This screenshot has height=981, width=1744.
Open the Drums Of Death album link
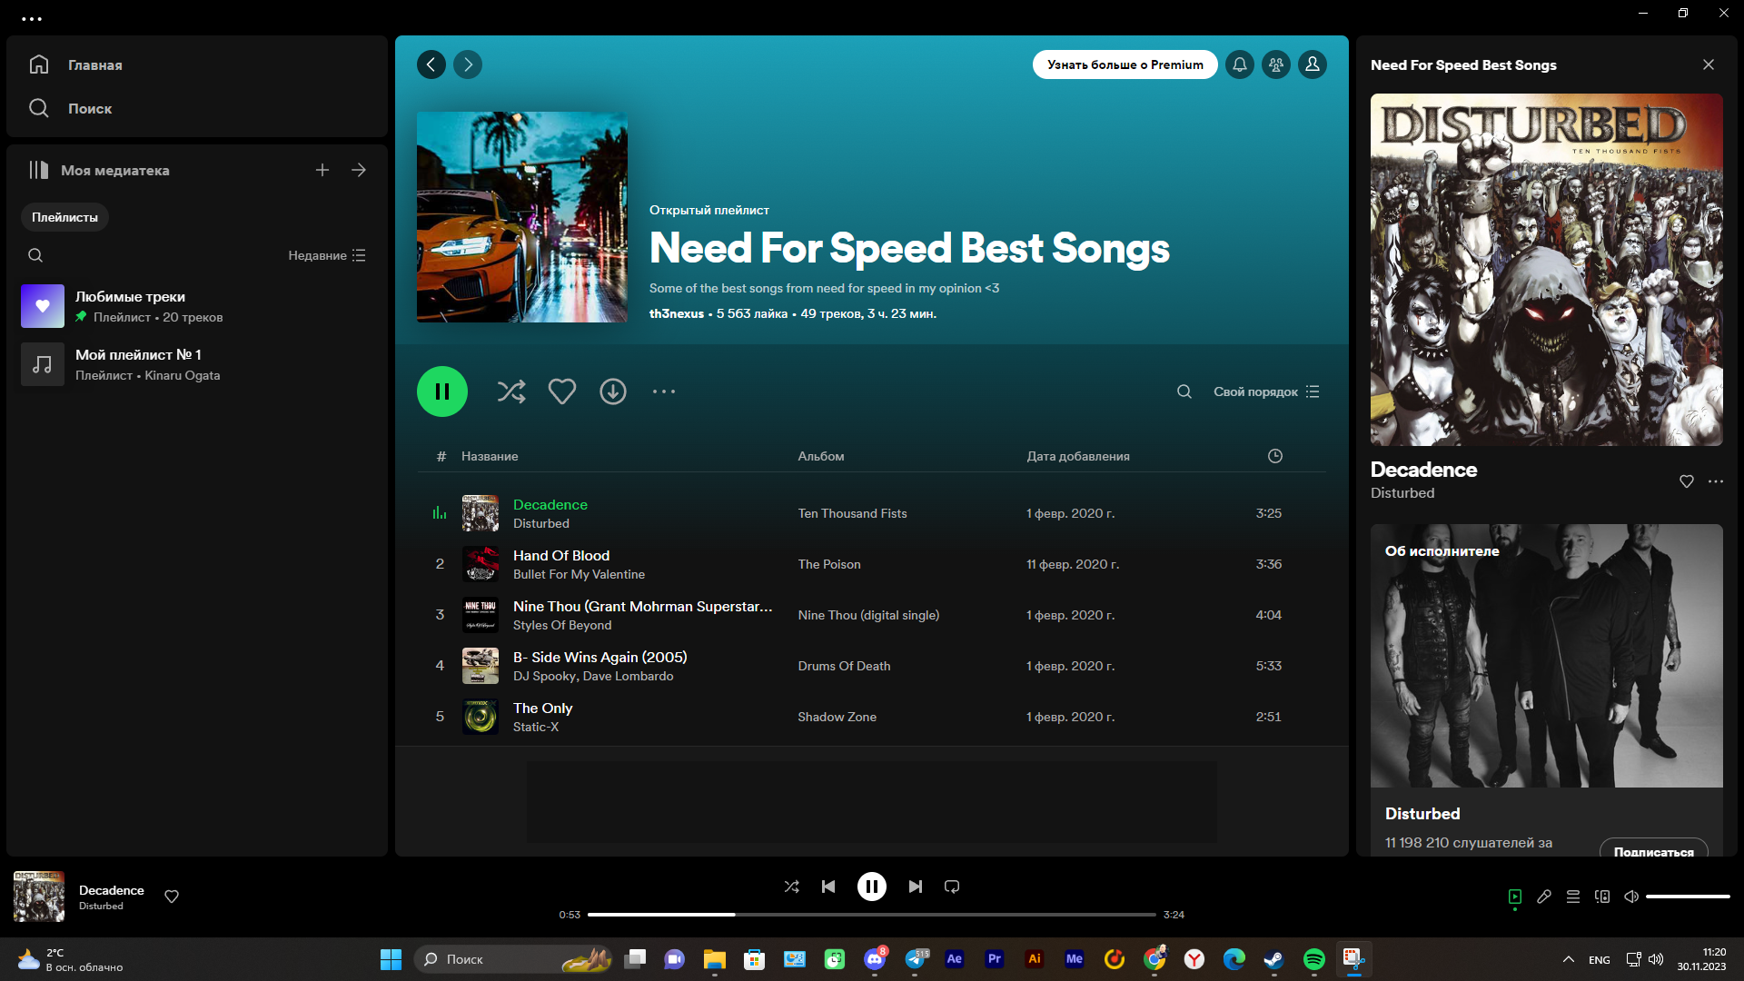[844, 666]
